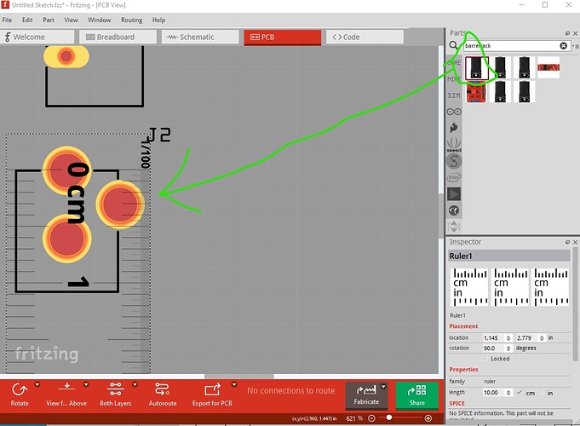Click the 621 % zoom value
This screenshot has height=426, width=580.
(354, 418)
